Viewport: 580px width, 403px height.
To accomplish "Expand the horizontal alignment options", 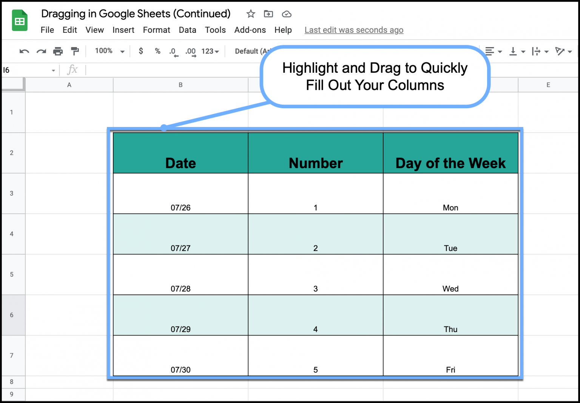I will (499, 51).
